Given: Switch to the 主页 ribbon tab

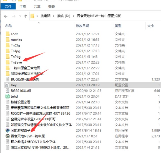Looking at the screenshot, I should point(23,7).
